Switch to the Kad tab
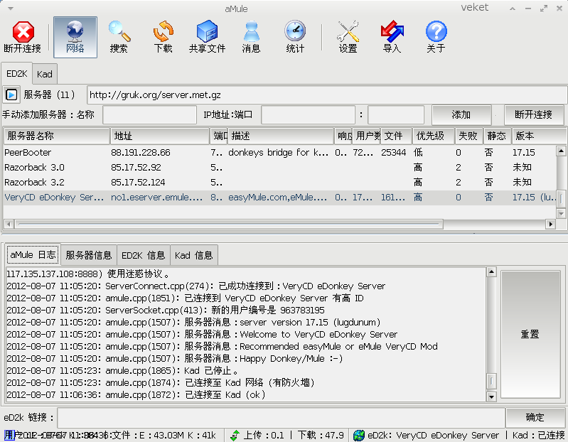Screen dimensions: 568x442 [45, 74]
